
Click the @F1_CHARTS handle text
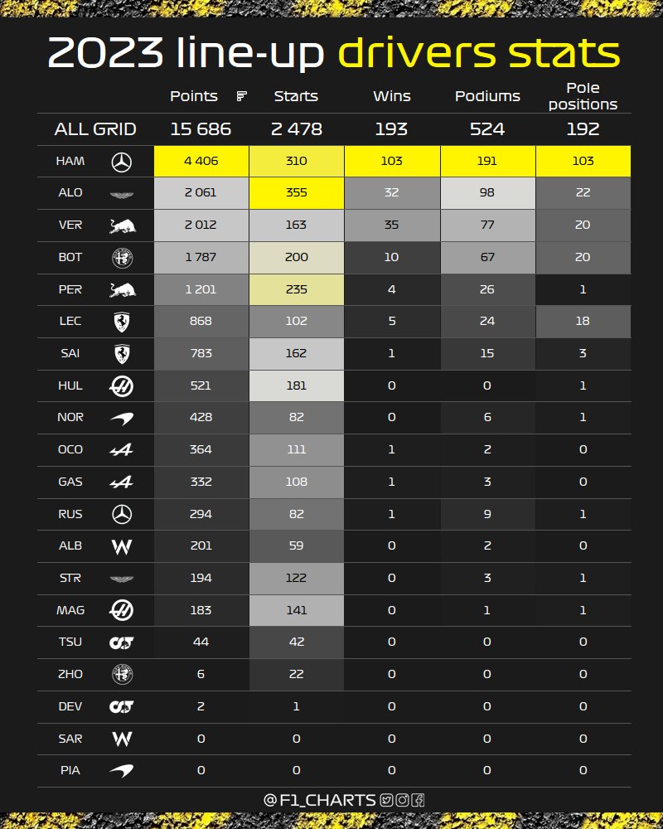click(319, 800)
